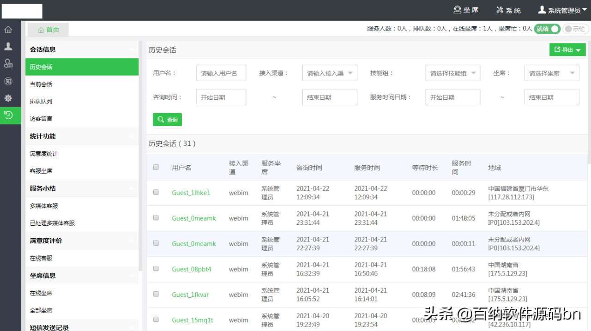Open the user profile icon in left rail
Viewport: 591px width, 331px height.
tap(8, 47)
